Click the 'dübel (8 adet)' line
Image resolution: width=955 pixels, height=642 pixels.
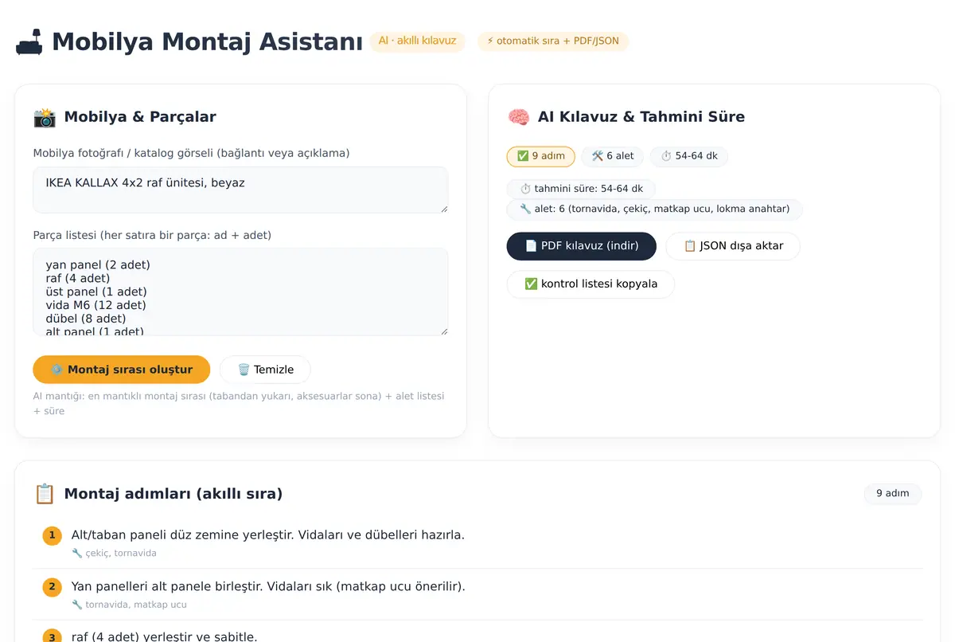coord(86,319)
